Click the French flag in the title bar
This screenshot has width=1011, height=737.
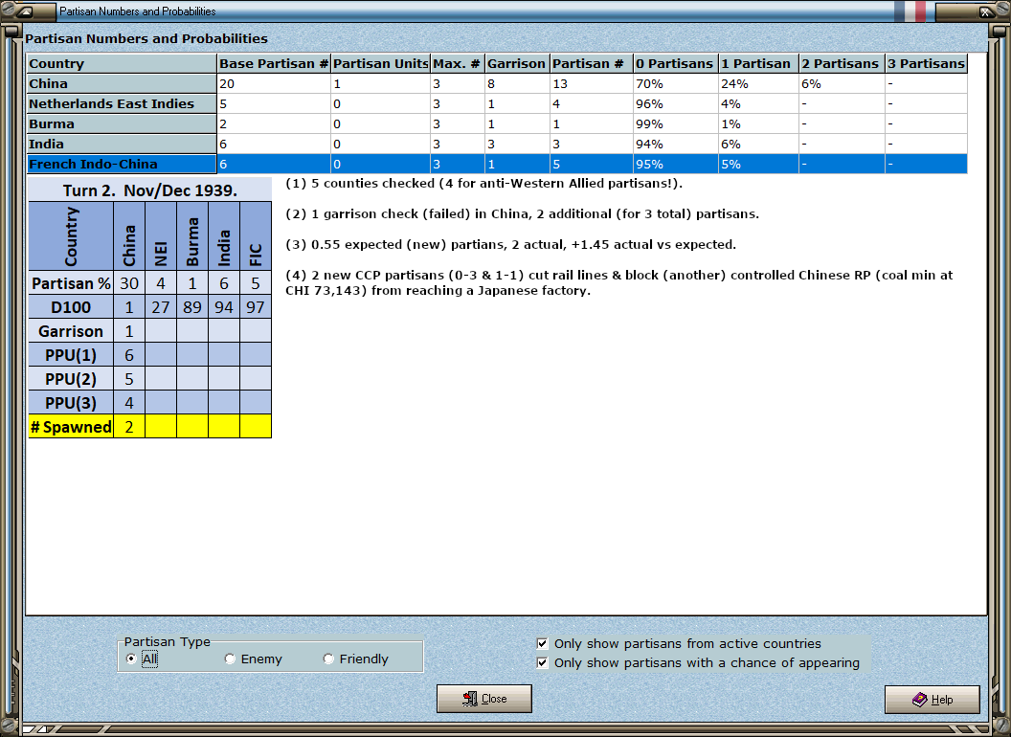click(x=910, y=11)
